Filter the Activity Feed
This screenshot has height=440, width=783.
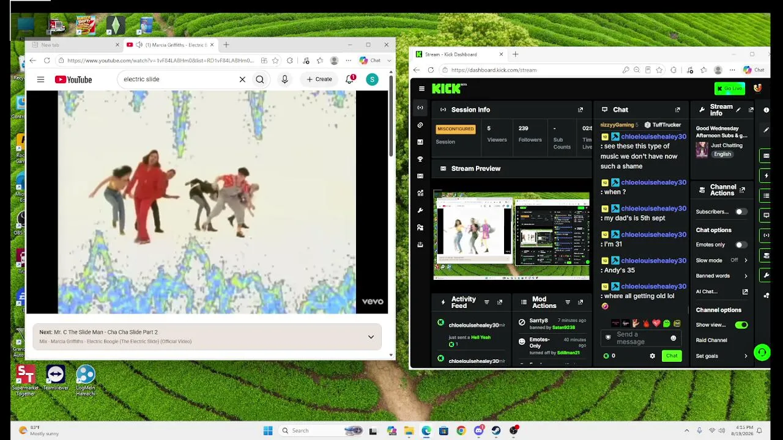point(487,302)
